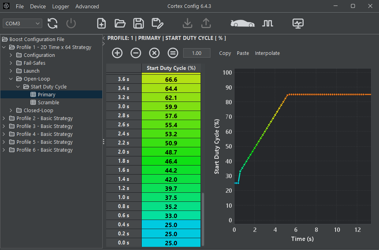Click the Boost Configuration File root
The width and height of the screenshot is (379, 250).
(x=37, y=39)
